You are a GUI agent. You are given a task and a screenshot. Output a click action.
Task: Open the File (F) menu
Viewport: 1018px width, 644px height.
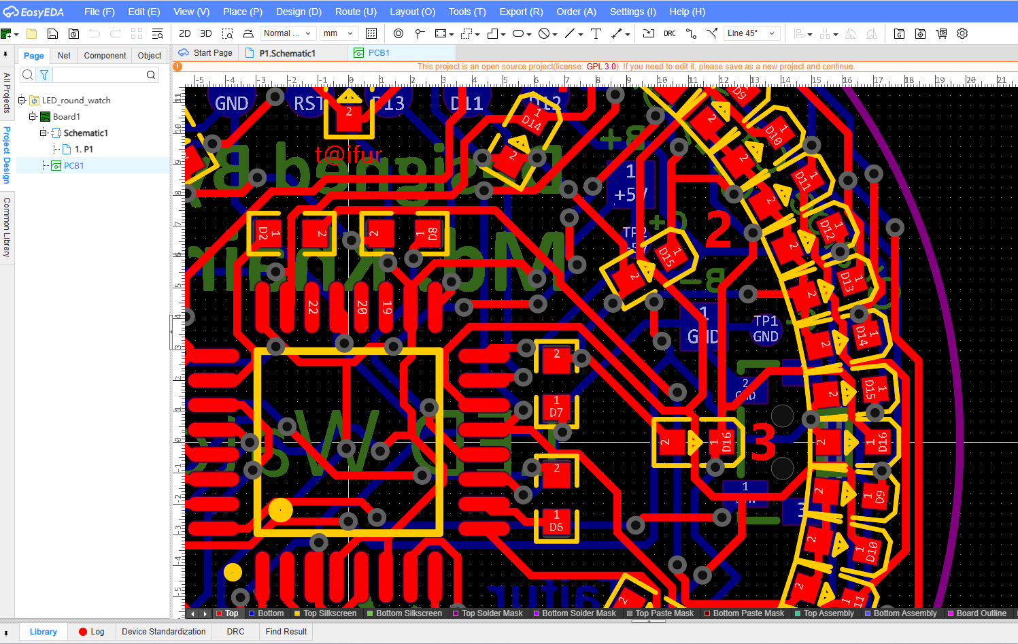[x=99, y=12]
